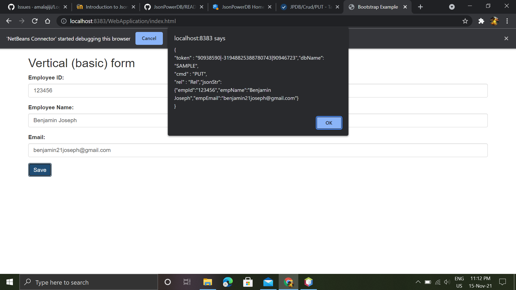Open Microsoft Edge from the taskbar
The image size is (516, 290).
(x=228, y=282)
